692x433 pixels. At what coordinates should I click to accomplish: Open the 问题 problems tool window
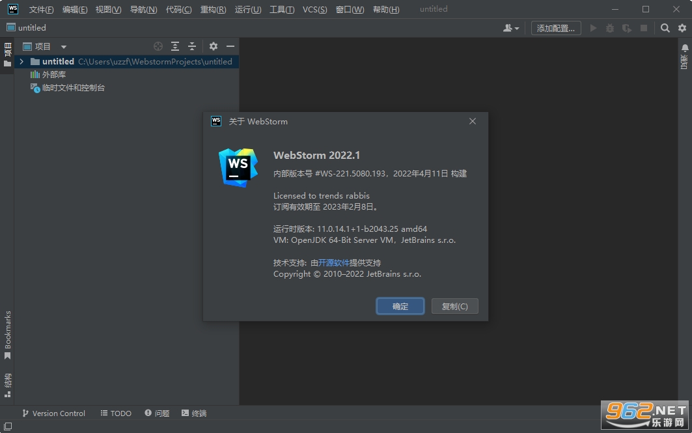(x=157, y=413)
